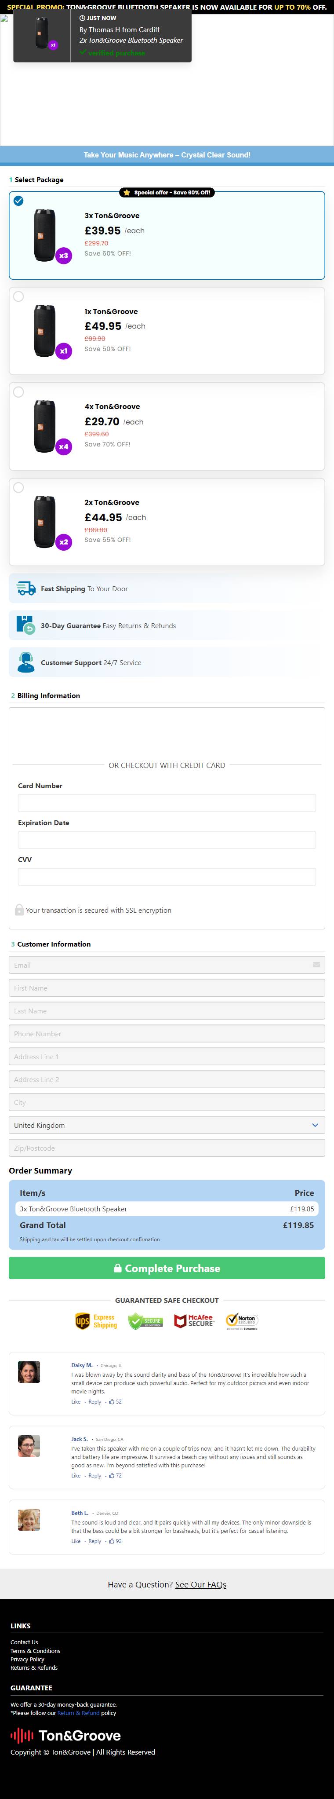Open the Terms & Conditions footer link
The width and height of the screenshot is (334, 1799).
(x=36, y=1651)
